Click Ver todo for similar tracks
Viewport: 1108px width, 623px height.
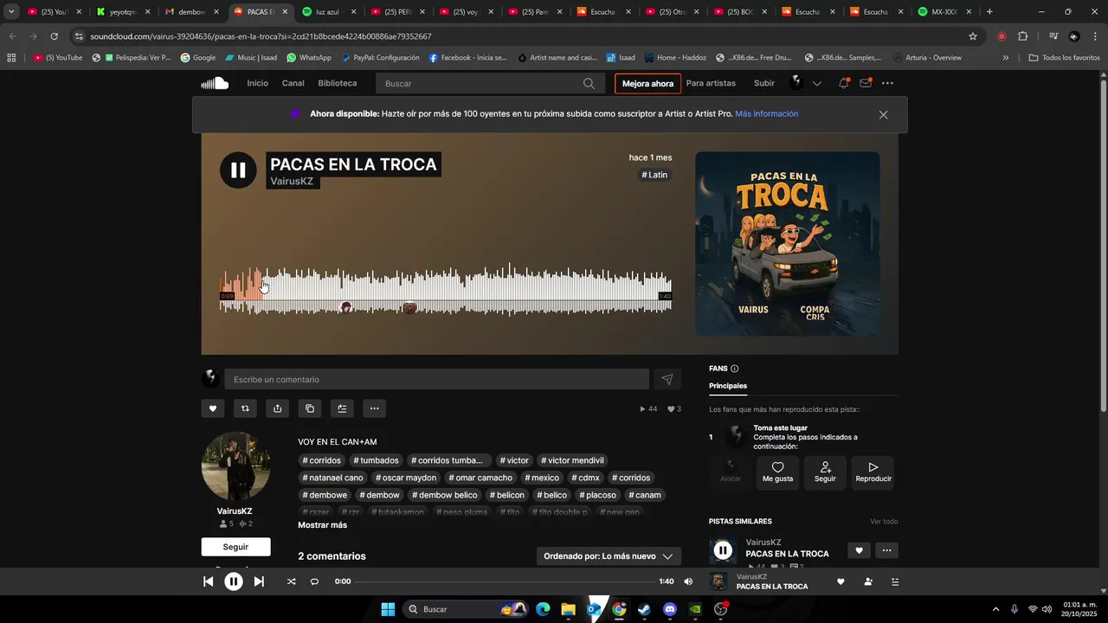(884, 522)
